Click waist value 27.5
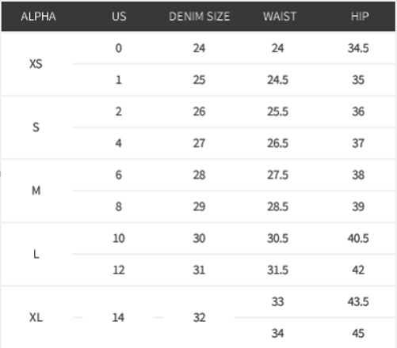The width and height of the screenshot is (397, 348). (277, 175)
